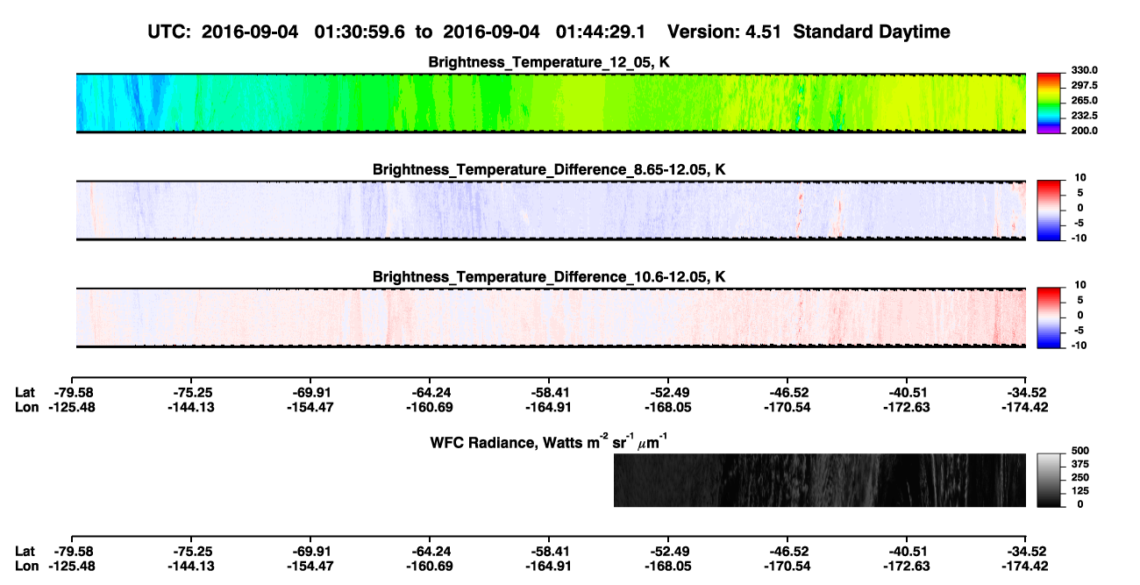
Task: Click the 8.65-12.05 brightness difference image strip
Action: click(x=552, y=210)
